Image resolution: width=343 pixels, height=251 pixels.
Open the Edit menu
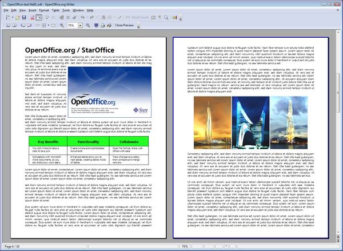pos(14,10)
